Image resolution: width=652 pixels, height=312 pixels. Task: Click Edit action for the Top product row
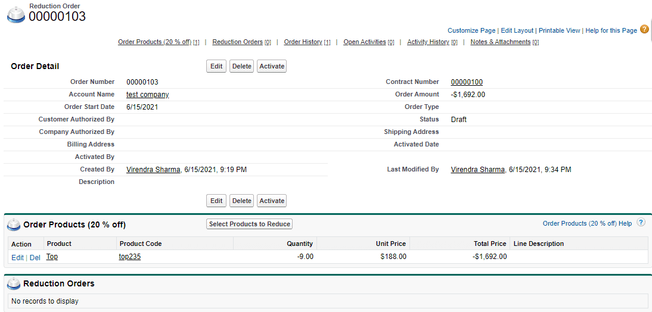pyautogui.click(x=17, y=258)
